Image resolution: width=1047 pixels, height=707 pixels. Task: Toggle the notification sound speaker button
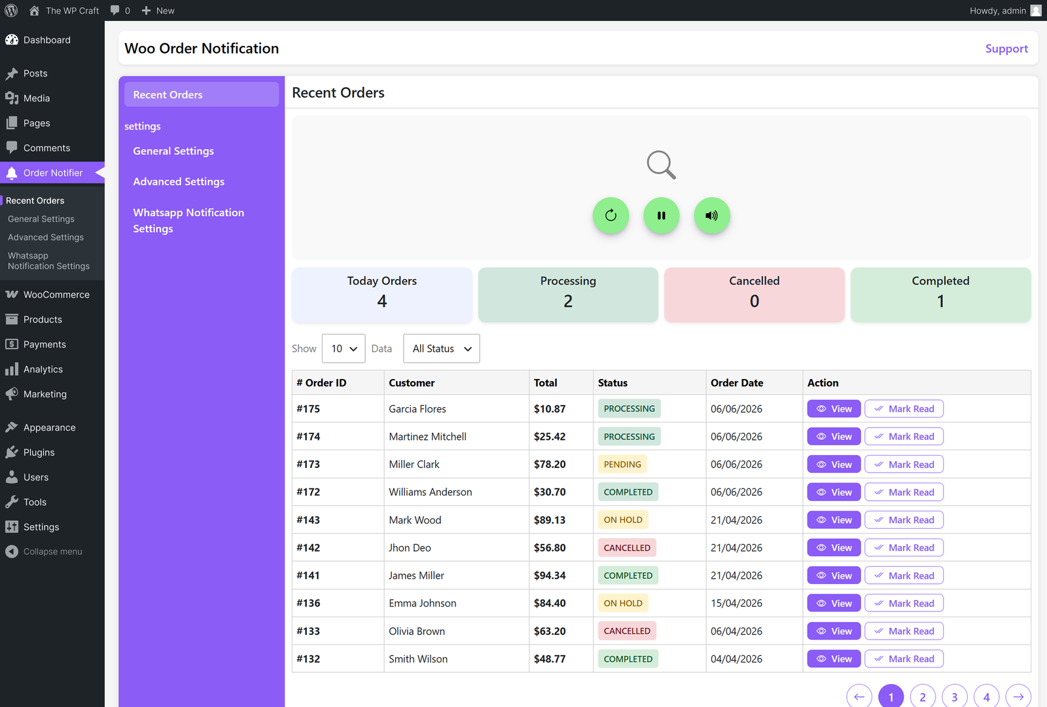click(712, 215)
